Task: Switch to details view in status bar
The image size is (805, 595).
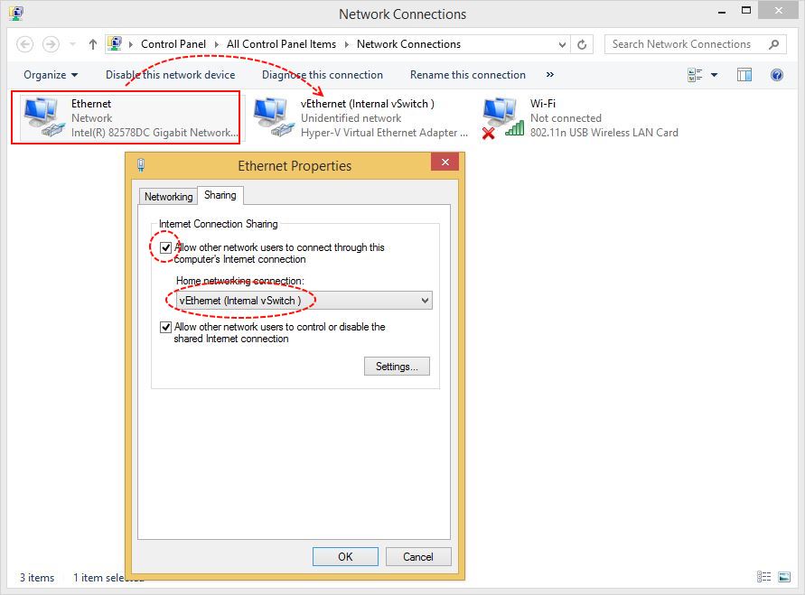Action: 763,577
